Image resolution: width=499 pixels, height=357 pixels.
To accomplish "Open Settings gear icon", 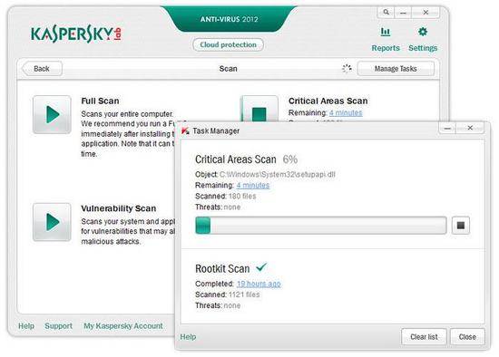I will (423, 32).
